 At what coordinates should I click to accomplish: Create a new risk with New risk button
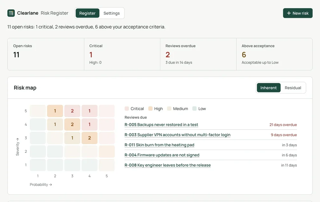(298, 13)
